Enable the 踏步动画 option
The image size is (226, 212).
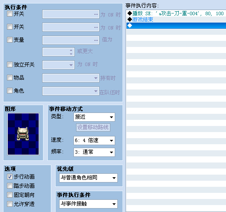click(x=10, y=186)
